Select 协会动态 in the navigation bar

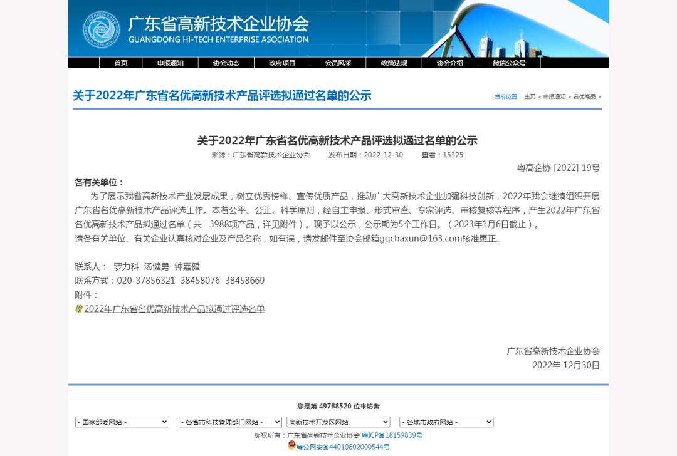[x=226, y=63]
